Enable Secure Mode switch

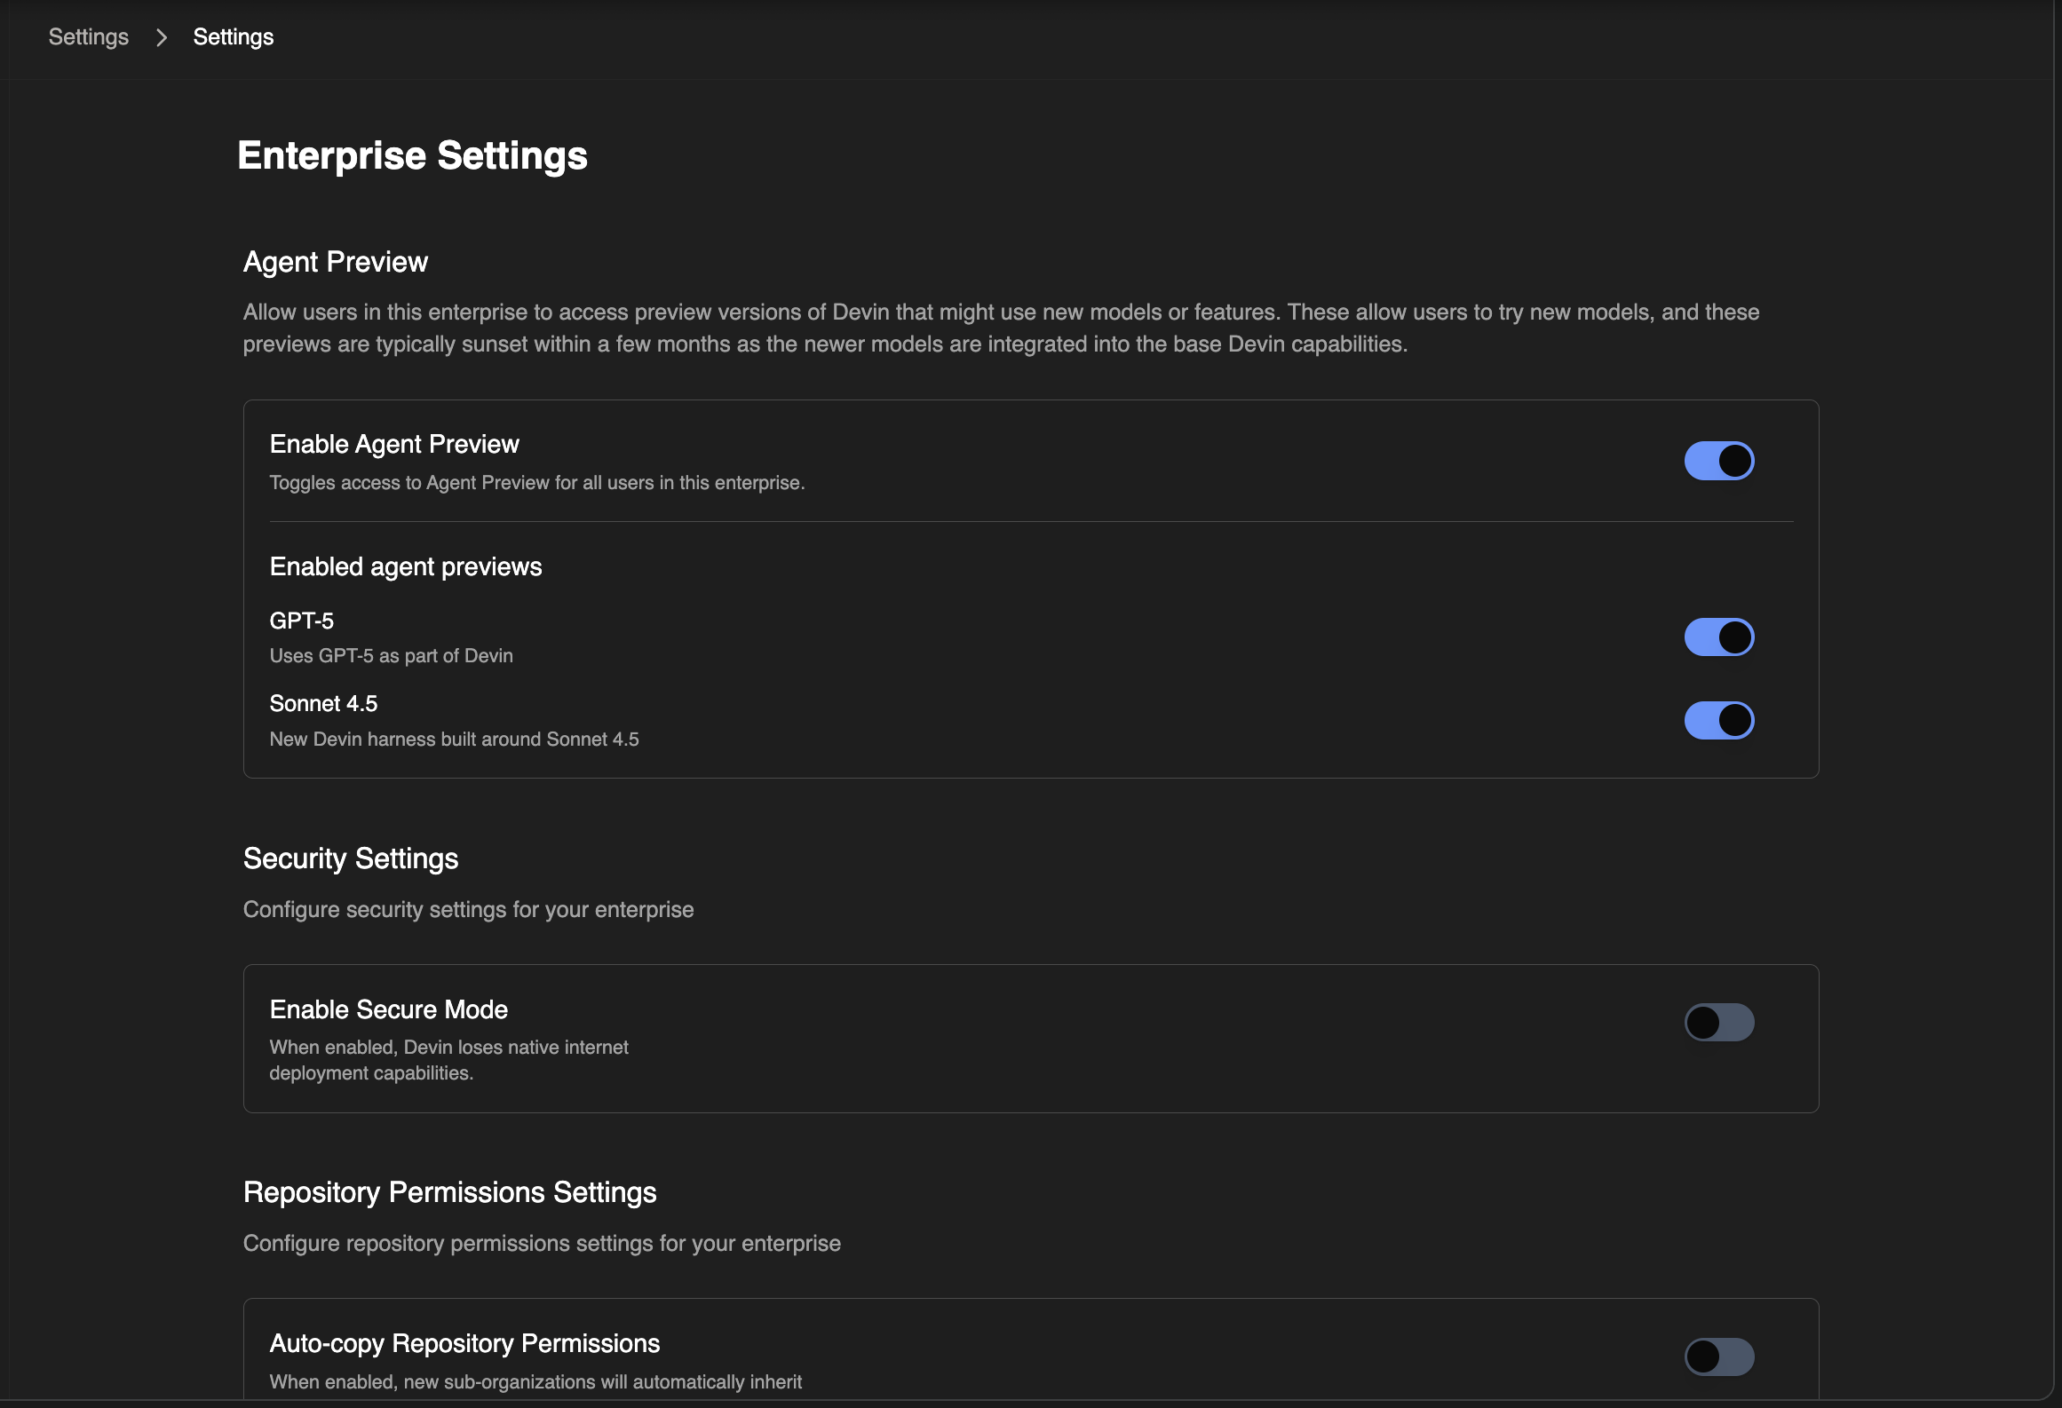coord(1718,1023)
